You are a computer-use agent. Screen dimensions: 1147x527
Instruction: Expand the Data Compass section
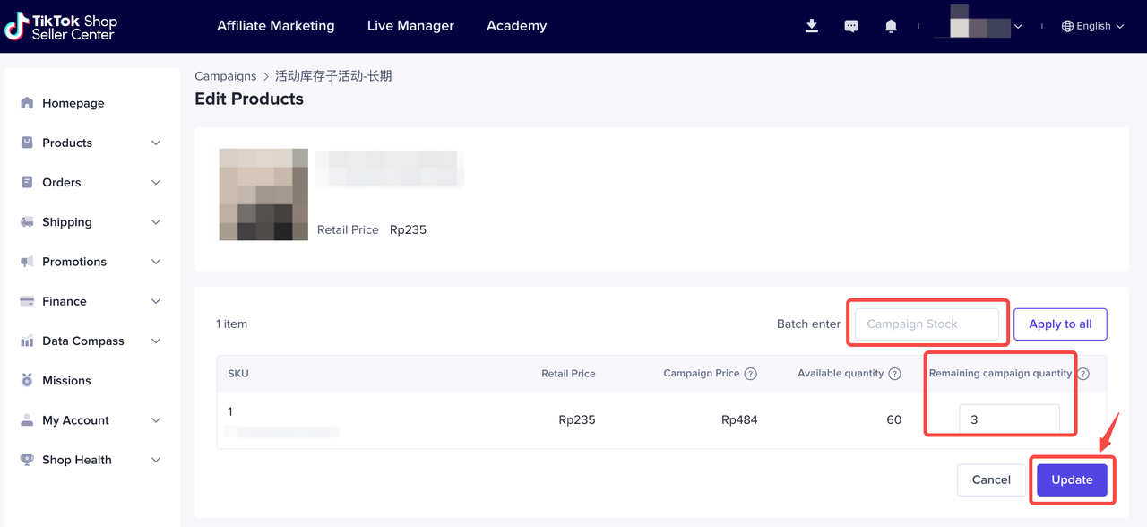coord(90,341)
